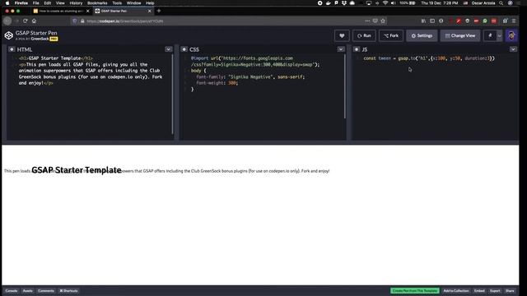The height and width of the screenshot is (296, 527).
Task: Open the Assets panel
Action: click(27, 290)
